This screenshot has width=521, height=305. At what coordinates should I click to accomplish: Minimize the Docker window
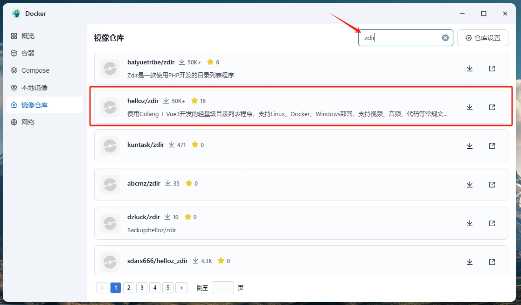pos(462,14)
